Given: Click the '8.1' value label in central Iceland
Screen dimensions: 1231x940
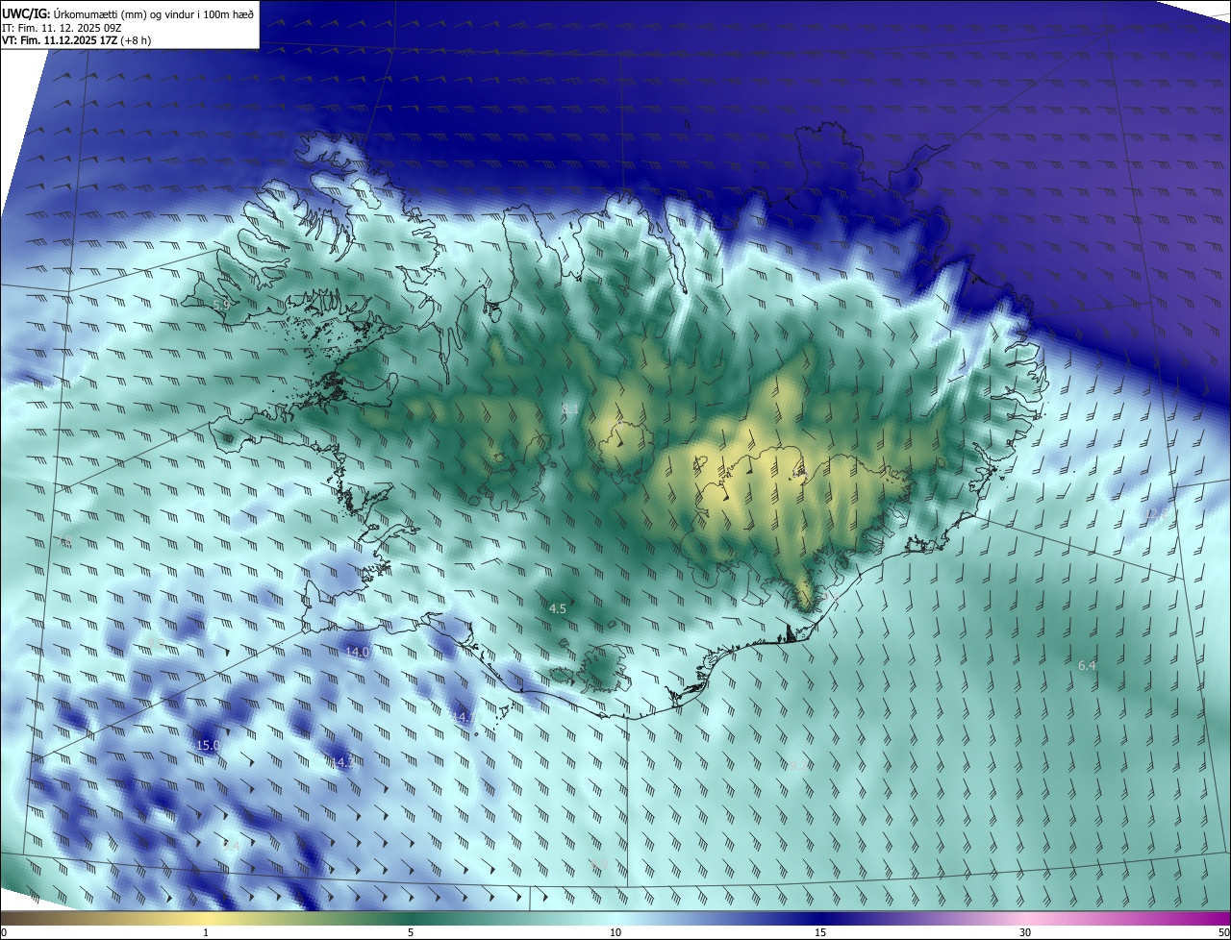Looking at the screenshot, I should coord(570,408).
